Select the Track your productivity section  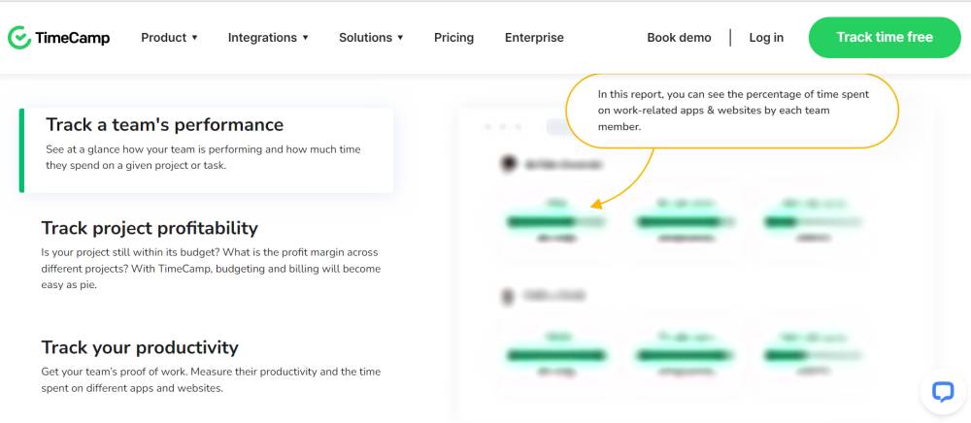tap(211, 366)
